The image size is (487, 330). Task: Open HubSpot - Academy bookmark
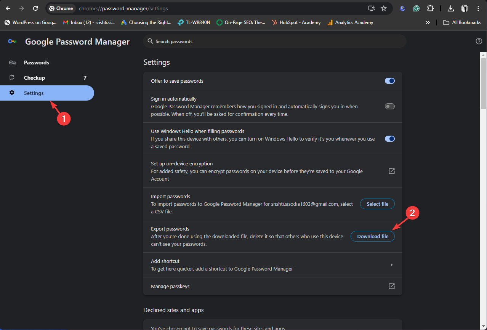click(x=296, y=22)
